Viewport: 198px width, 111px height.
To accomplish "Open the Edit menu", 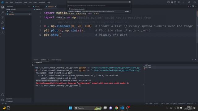I will pyautogui.click(x=11, y=2).
